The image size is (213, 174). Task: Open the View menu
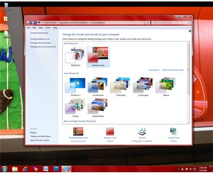tap(40, 28)
